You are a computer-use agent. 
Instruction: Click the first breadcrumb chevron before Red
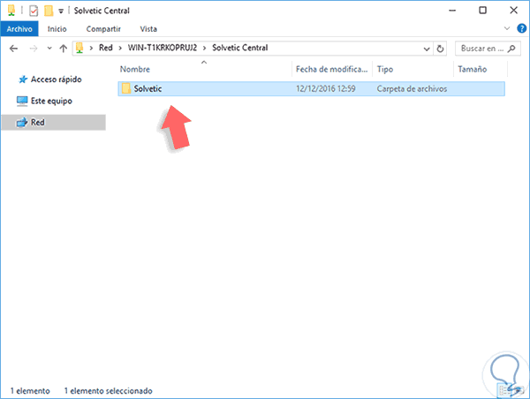[x=91, y=49]
